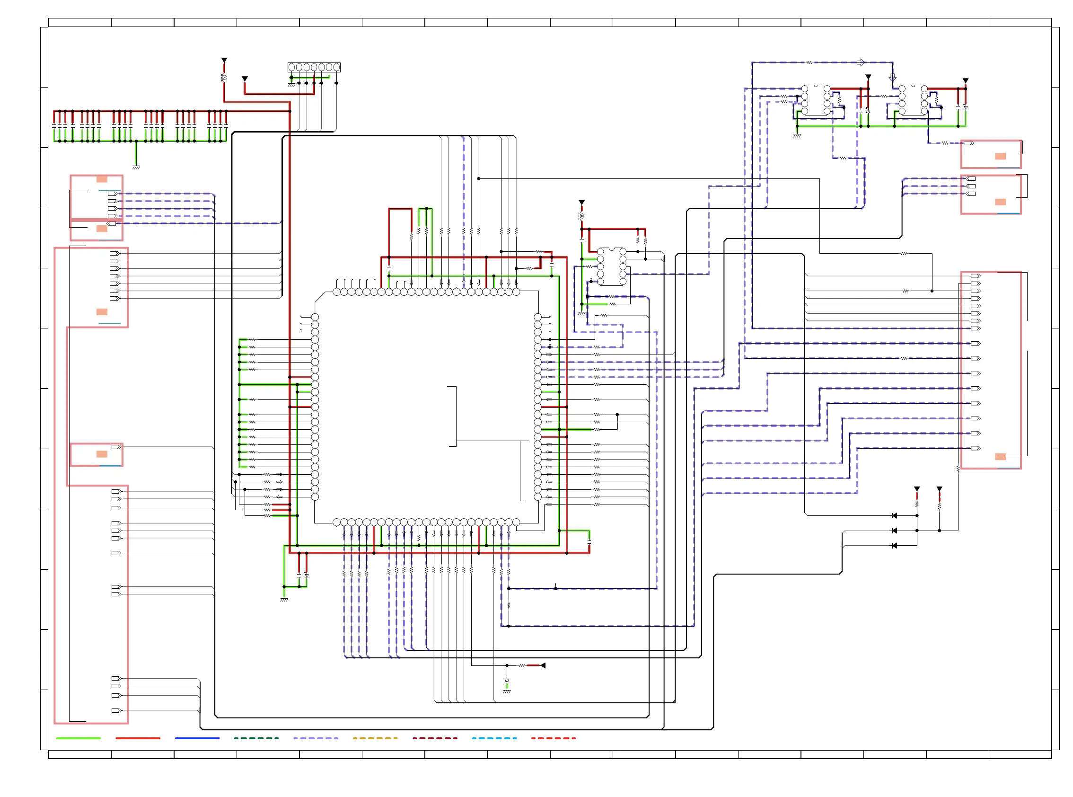
Task: Select ground symbol at main IC's lower-left corner
Action: tap(284, 599)
